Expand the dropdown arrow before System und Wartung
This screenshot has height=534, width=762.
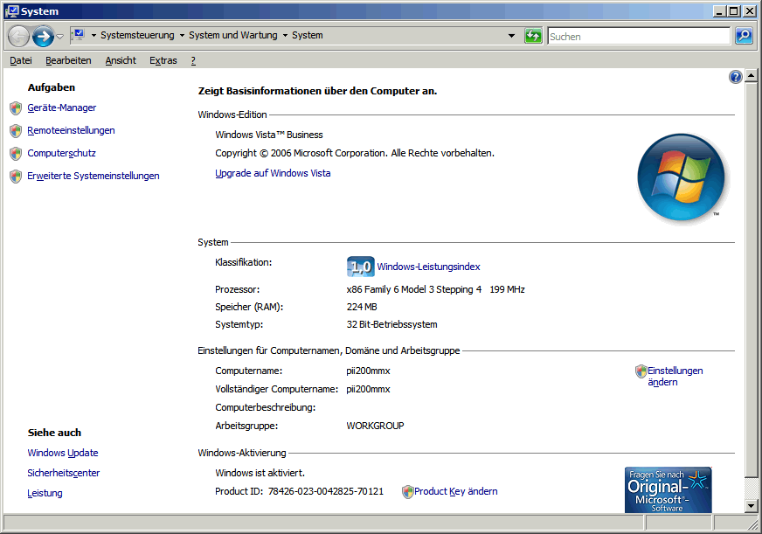[x=182, y=36]
